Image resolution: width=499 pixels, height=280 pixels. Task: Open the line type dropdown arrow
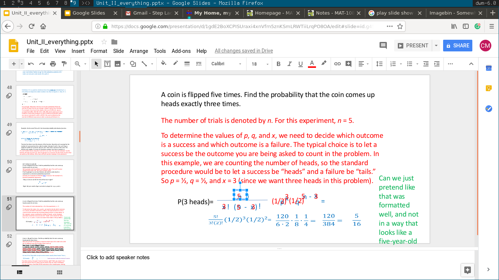pyautogui.click(x=151, y=64)
